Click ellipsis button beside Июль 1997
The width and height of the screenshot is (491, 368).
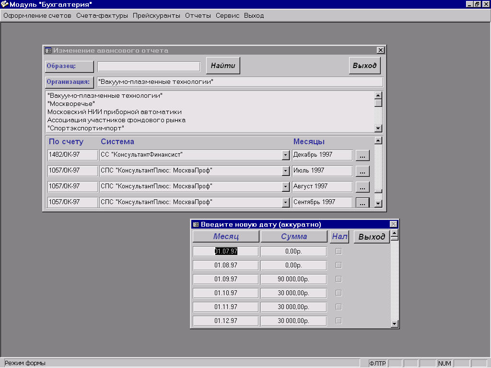coord(362,171)
